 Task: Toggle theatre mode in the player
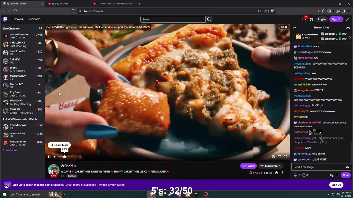[x=279, y=157]
